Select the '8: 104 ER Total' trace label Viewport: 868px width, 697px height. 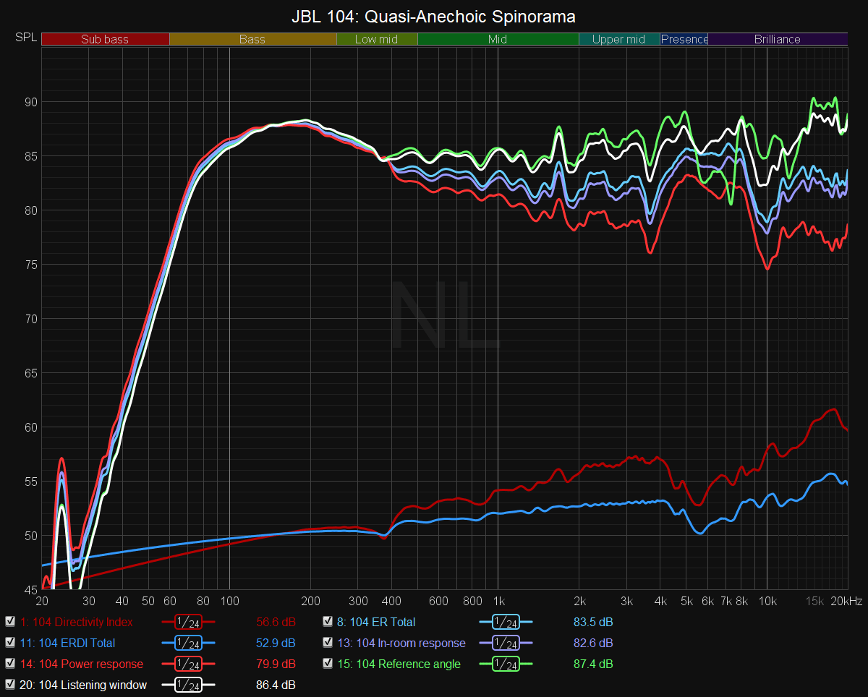click(x=376, y=622)
